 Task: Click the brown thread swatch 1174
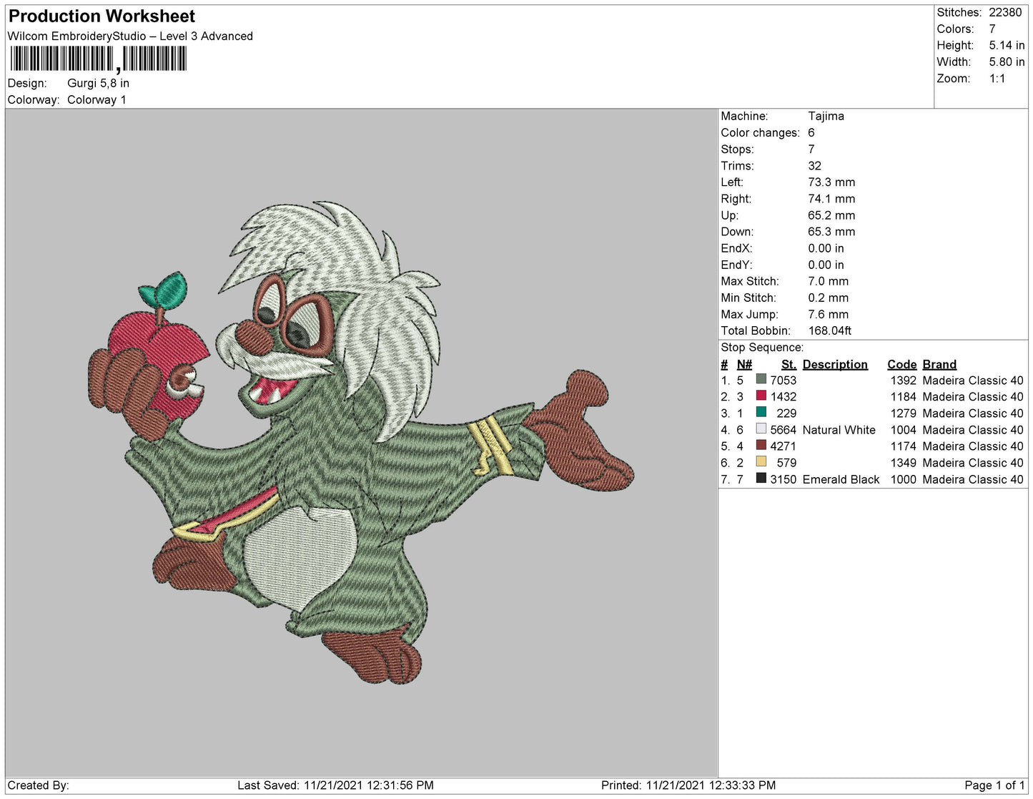click(761, 446)
